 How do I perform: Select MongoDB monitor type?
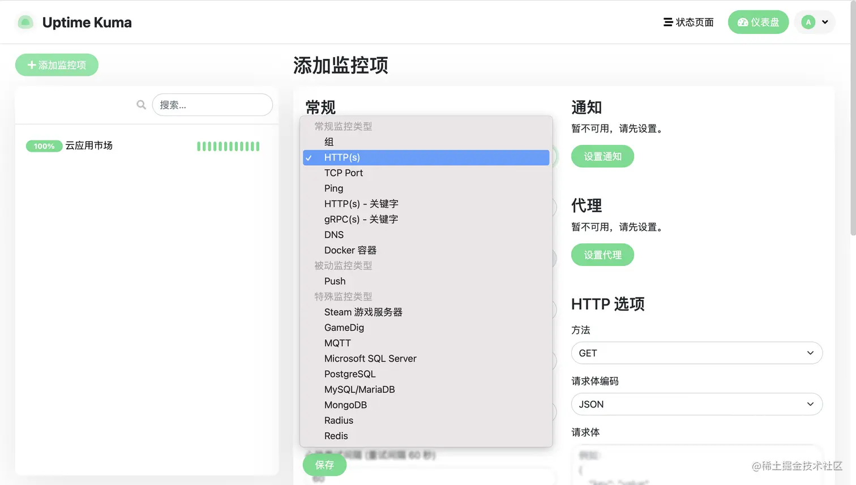(426, 405)
